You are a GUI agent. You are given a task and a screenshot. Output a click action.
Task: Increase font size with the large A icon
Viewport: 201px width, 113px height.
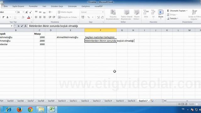26,12
